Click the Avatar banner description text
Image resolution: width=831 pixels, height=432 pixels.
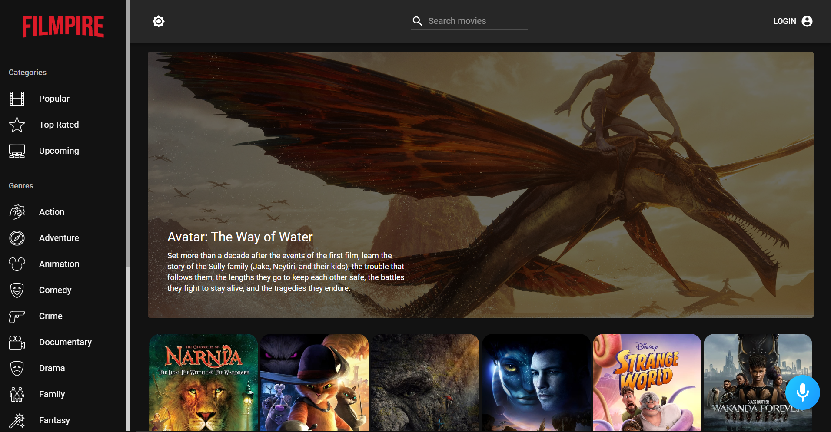pos(286,272)
